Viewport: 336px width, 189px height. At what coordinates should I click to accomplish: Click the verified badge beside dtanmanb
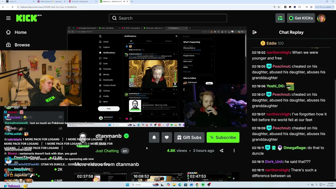(127, 136)
